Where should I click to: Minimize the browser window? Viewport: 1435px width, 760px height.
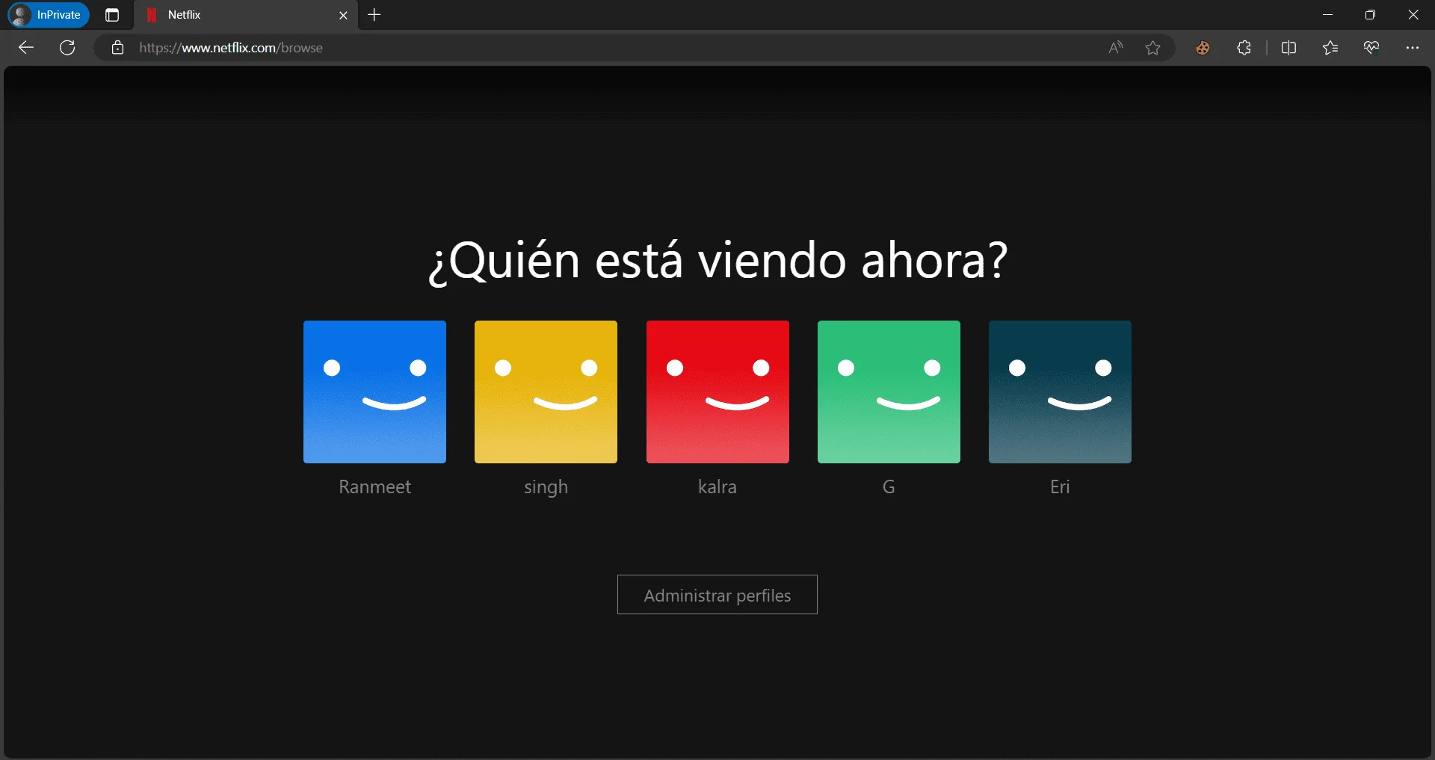[x=1327, y=15]
